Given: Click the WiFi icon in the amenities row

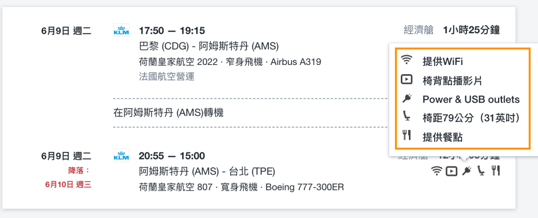Looking at the screenshot, I should coord(436,170).
